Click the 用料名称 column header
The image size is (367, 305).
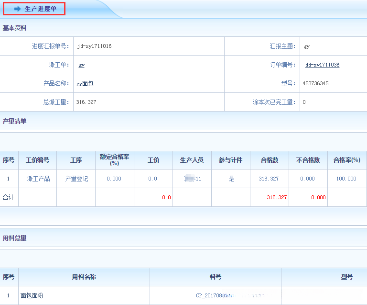click(84, 277)
